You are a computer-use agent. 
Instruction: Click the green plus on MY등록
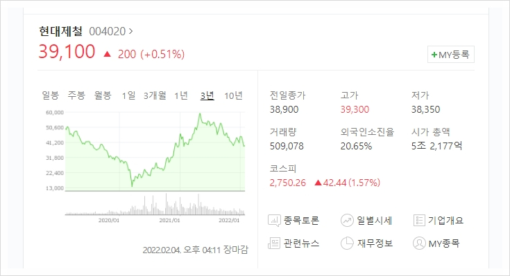pos(434,55)
